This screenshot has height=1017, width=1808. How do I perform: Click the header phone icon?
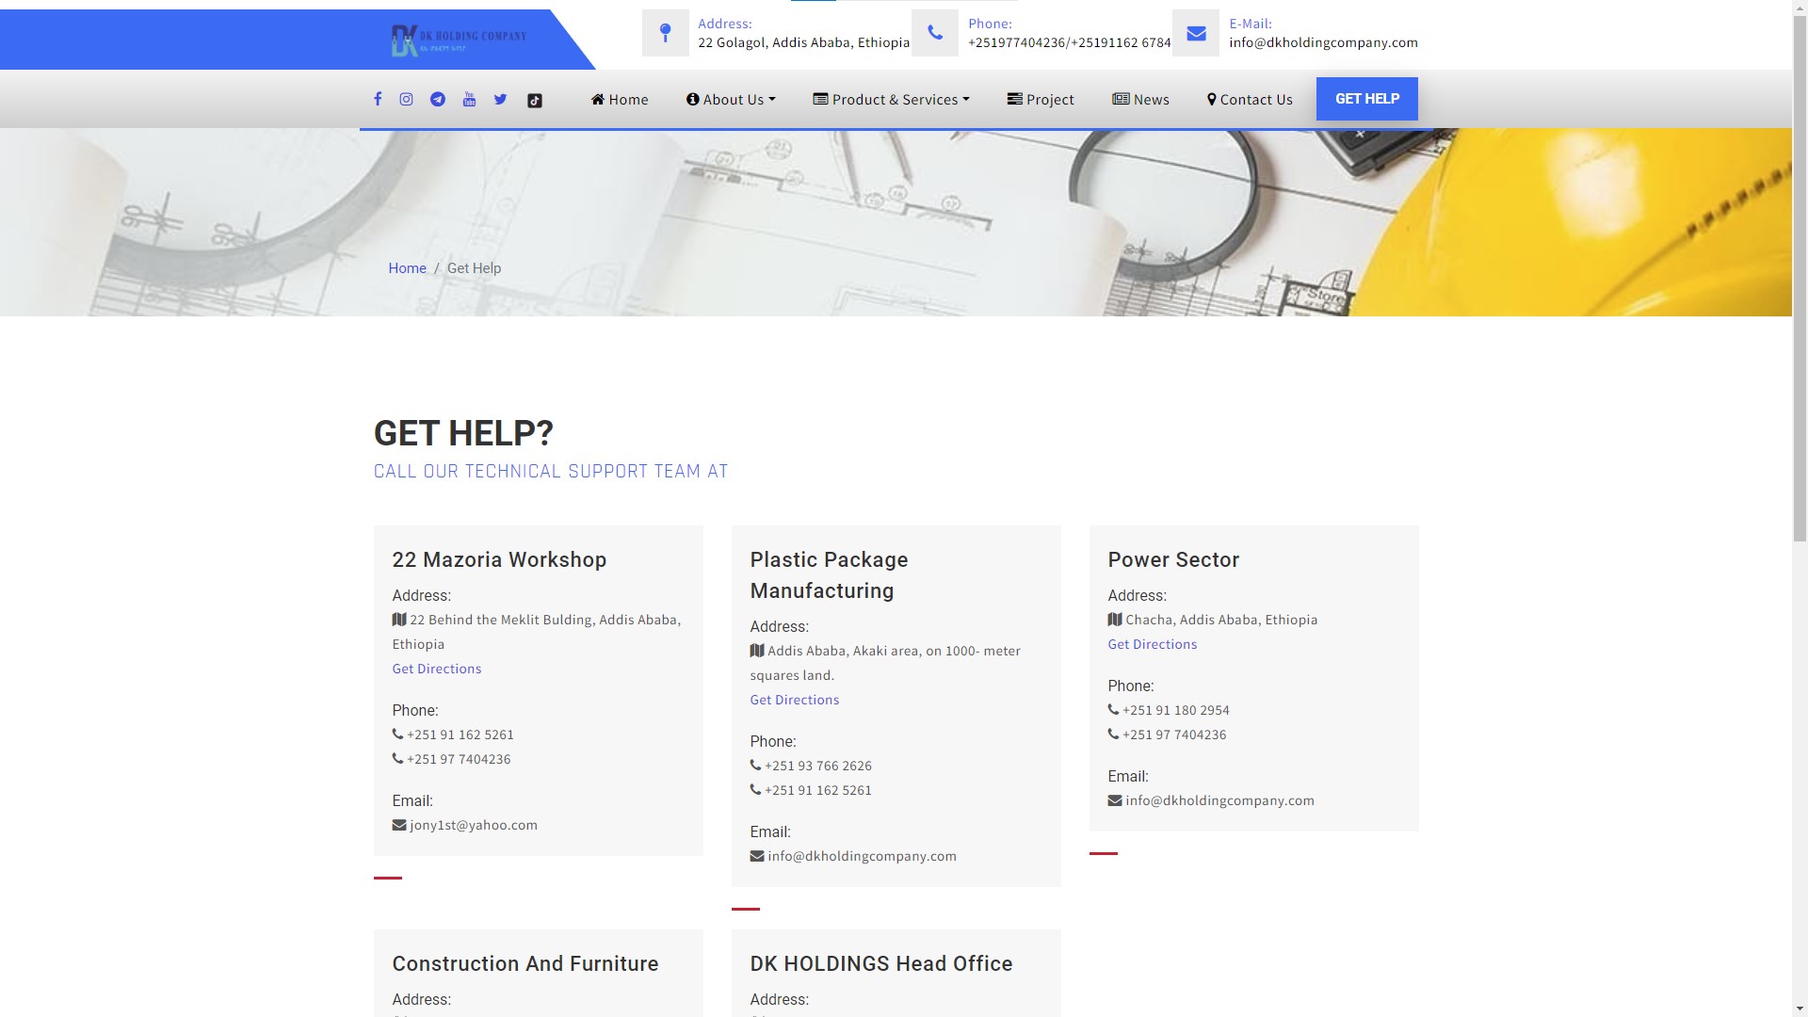click(935, 34)
